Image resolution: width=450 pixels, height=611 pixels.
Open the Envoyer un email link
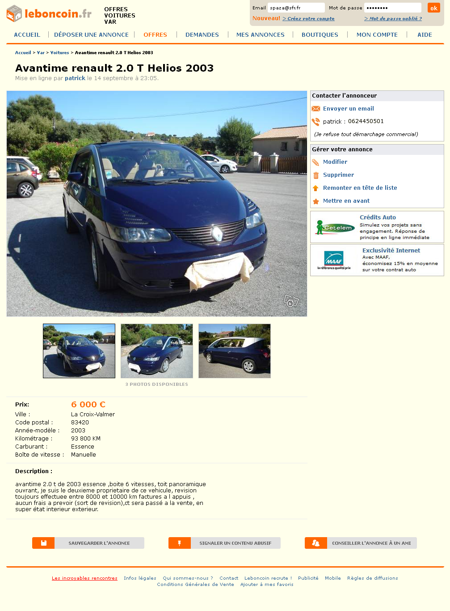(349, 109)
